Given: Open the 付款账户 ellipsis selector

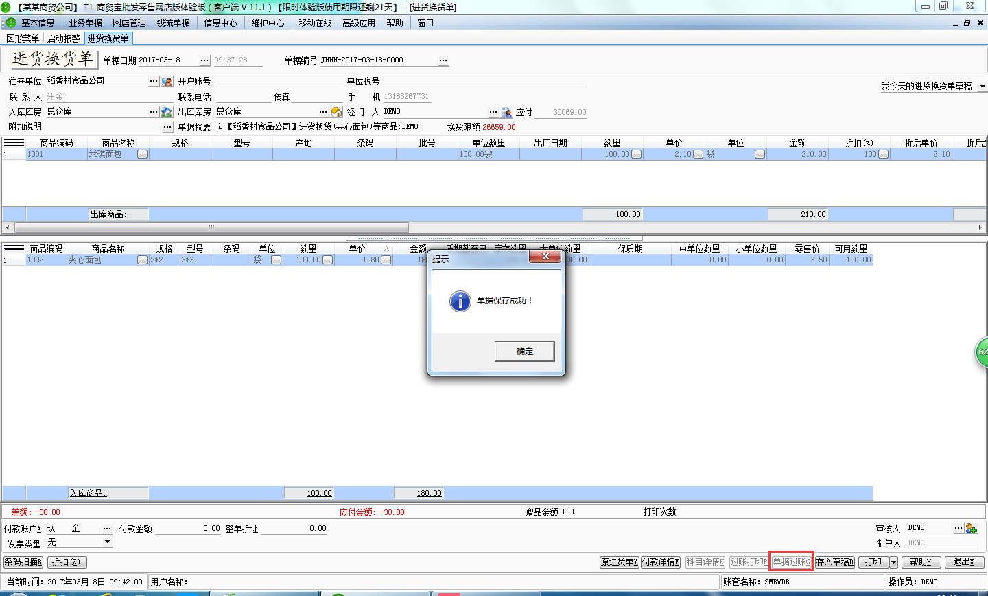Looking at the screenshot, I should [x=107, y=529].
